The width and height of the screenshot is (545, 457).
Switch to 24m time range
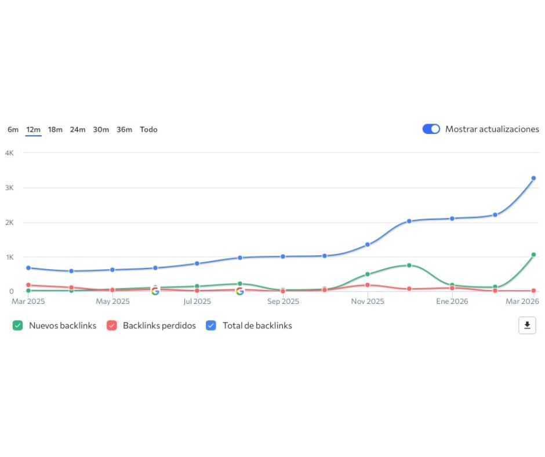pos(78,129)
